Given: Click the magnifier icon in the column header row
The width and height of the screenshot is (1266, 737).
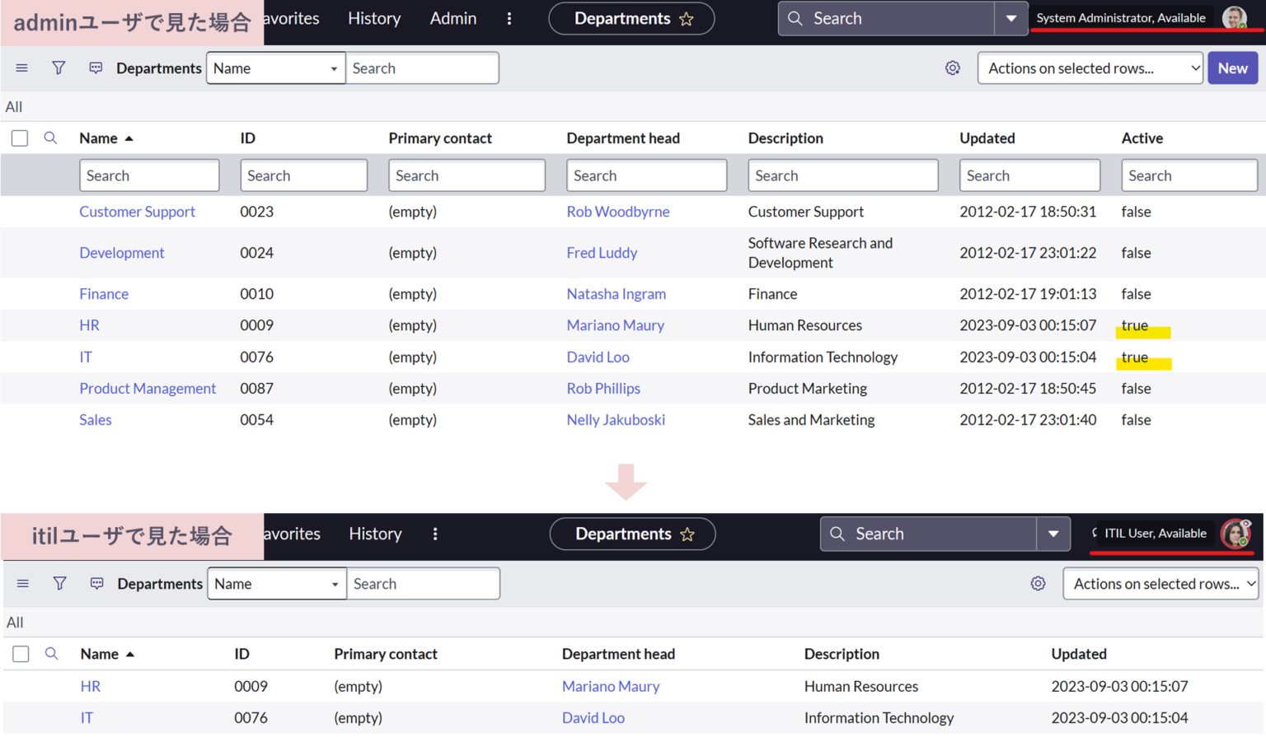Looking at the screenshot, I should point(50,138).
